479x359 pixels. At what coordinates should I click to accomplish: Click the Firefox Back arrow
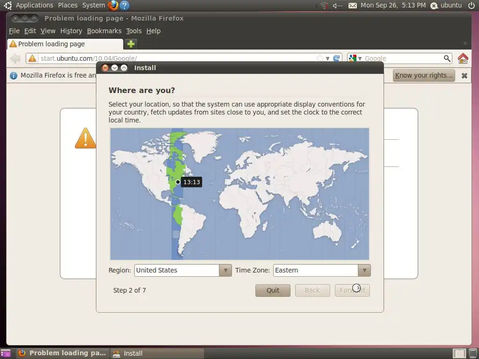tap(15, 58)
